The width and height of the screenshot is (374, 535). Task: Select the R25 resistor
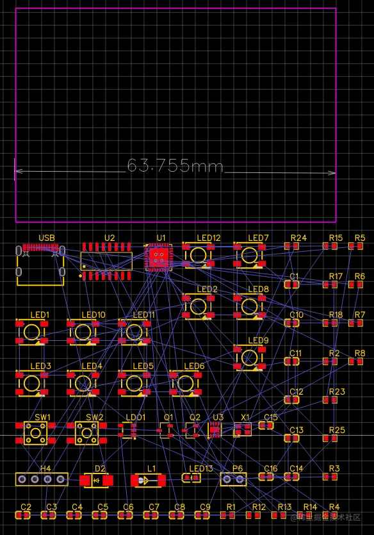click(x=330, y=438)
